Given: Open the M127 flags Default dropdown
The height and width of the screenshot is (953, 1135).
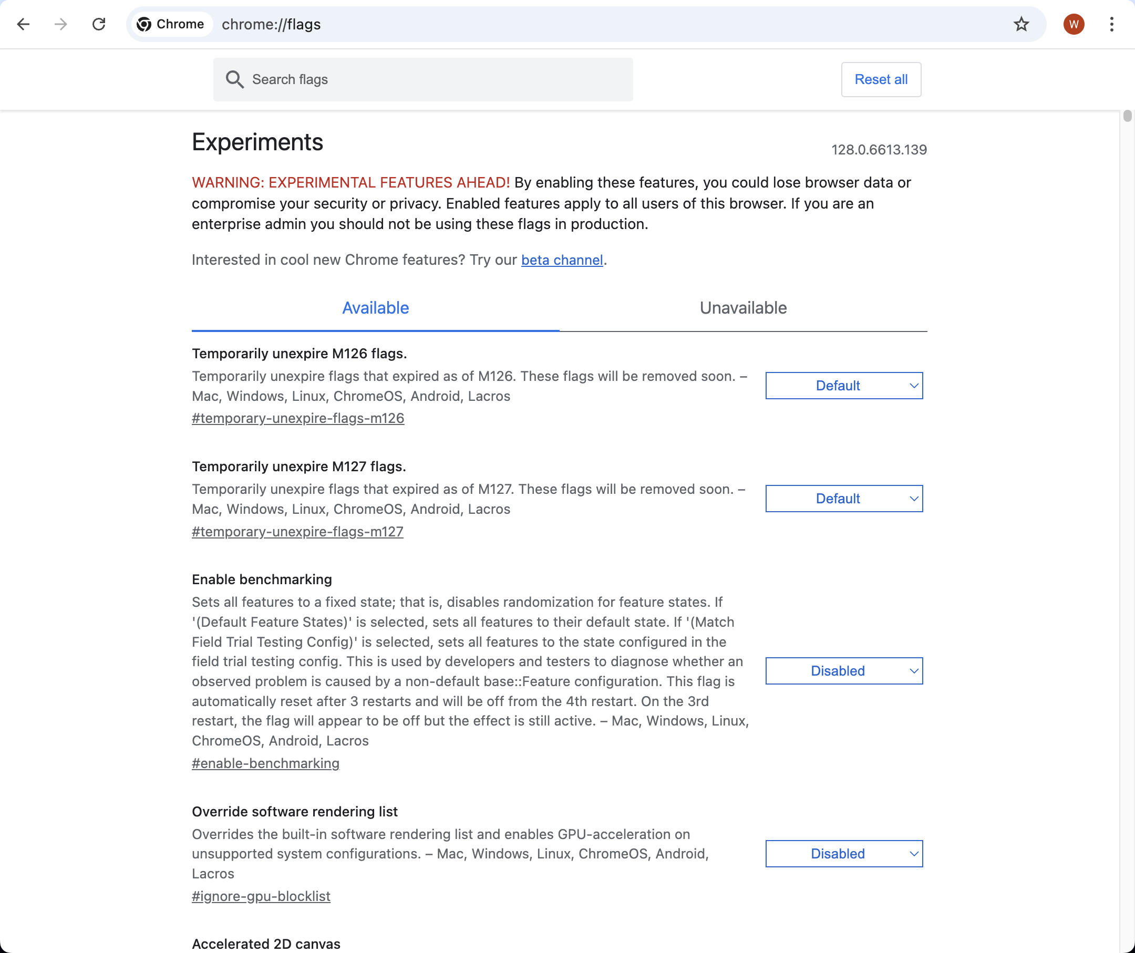Looking at the screenshot, I should (844, 499).
